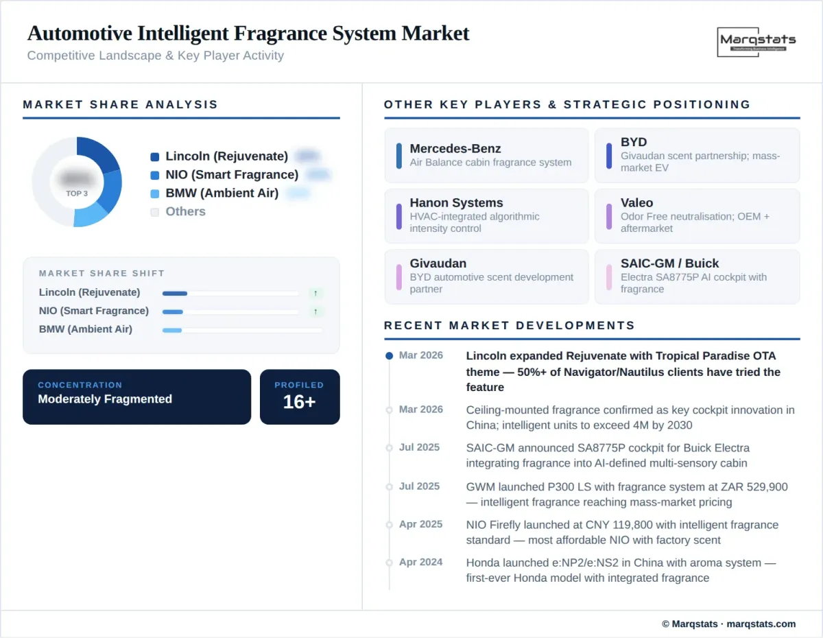Click the Market Share Shift subheading
Screen dimensions: 823x638
tap(102, 273)
